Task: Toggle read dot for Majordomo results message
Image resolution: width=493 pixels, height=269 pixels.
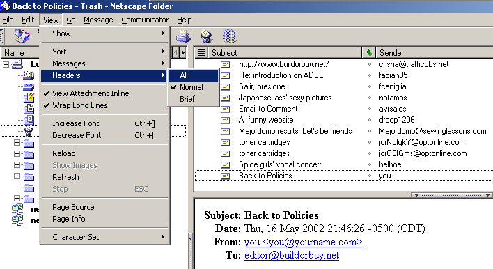Action: coord(370,131)
